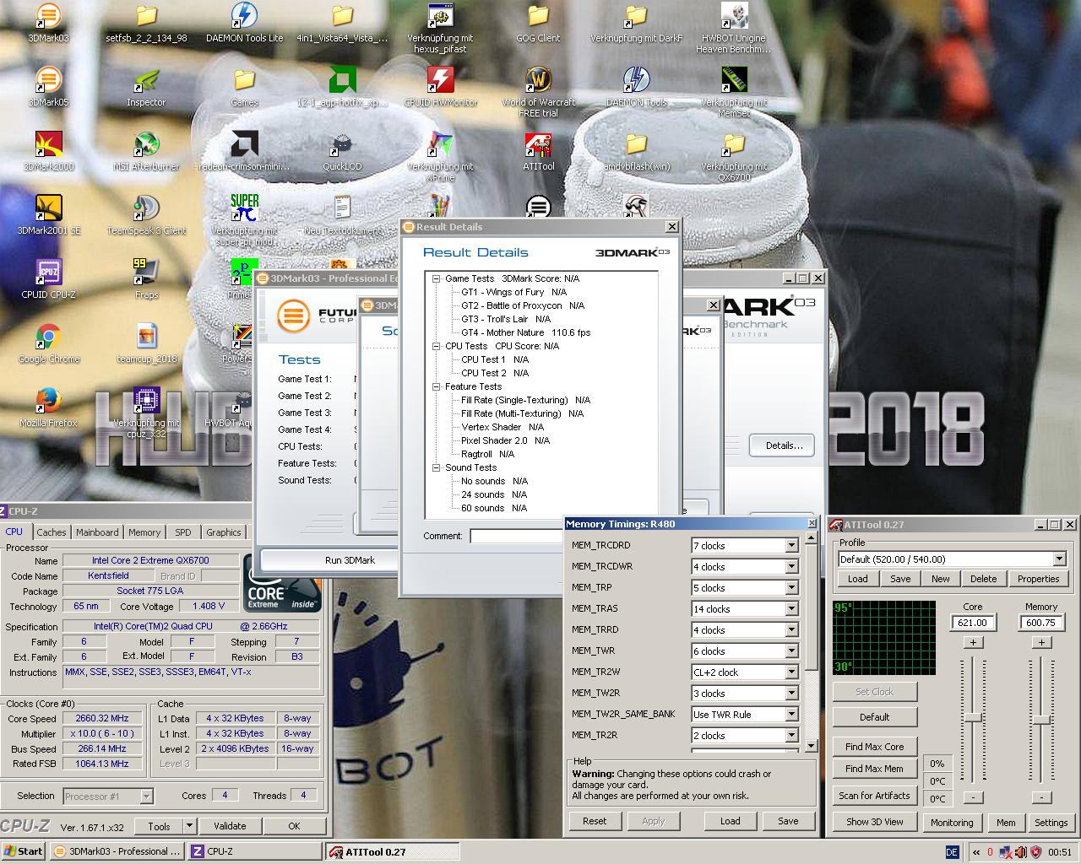Click the Details... button in 3DMark
The width and height of the screenshot is (1081, 864).
(784, 445)
